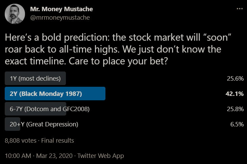Open the @mrmoneymustache handle link
This screenshot has width=247, height=164.
tap(60, 18)
